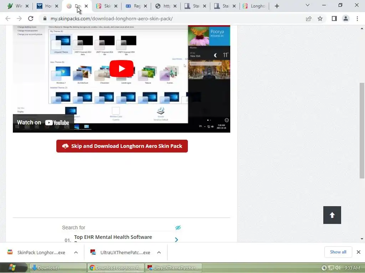
Task: Open a new tab with the plus button
Action: [277, 6]
